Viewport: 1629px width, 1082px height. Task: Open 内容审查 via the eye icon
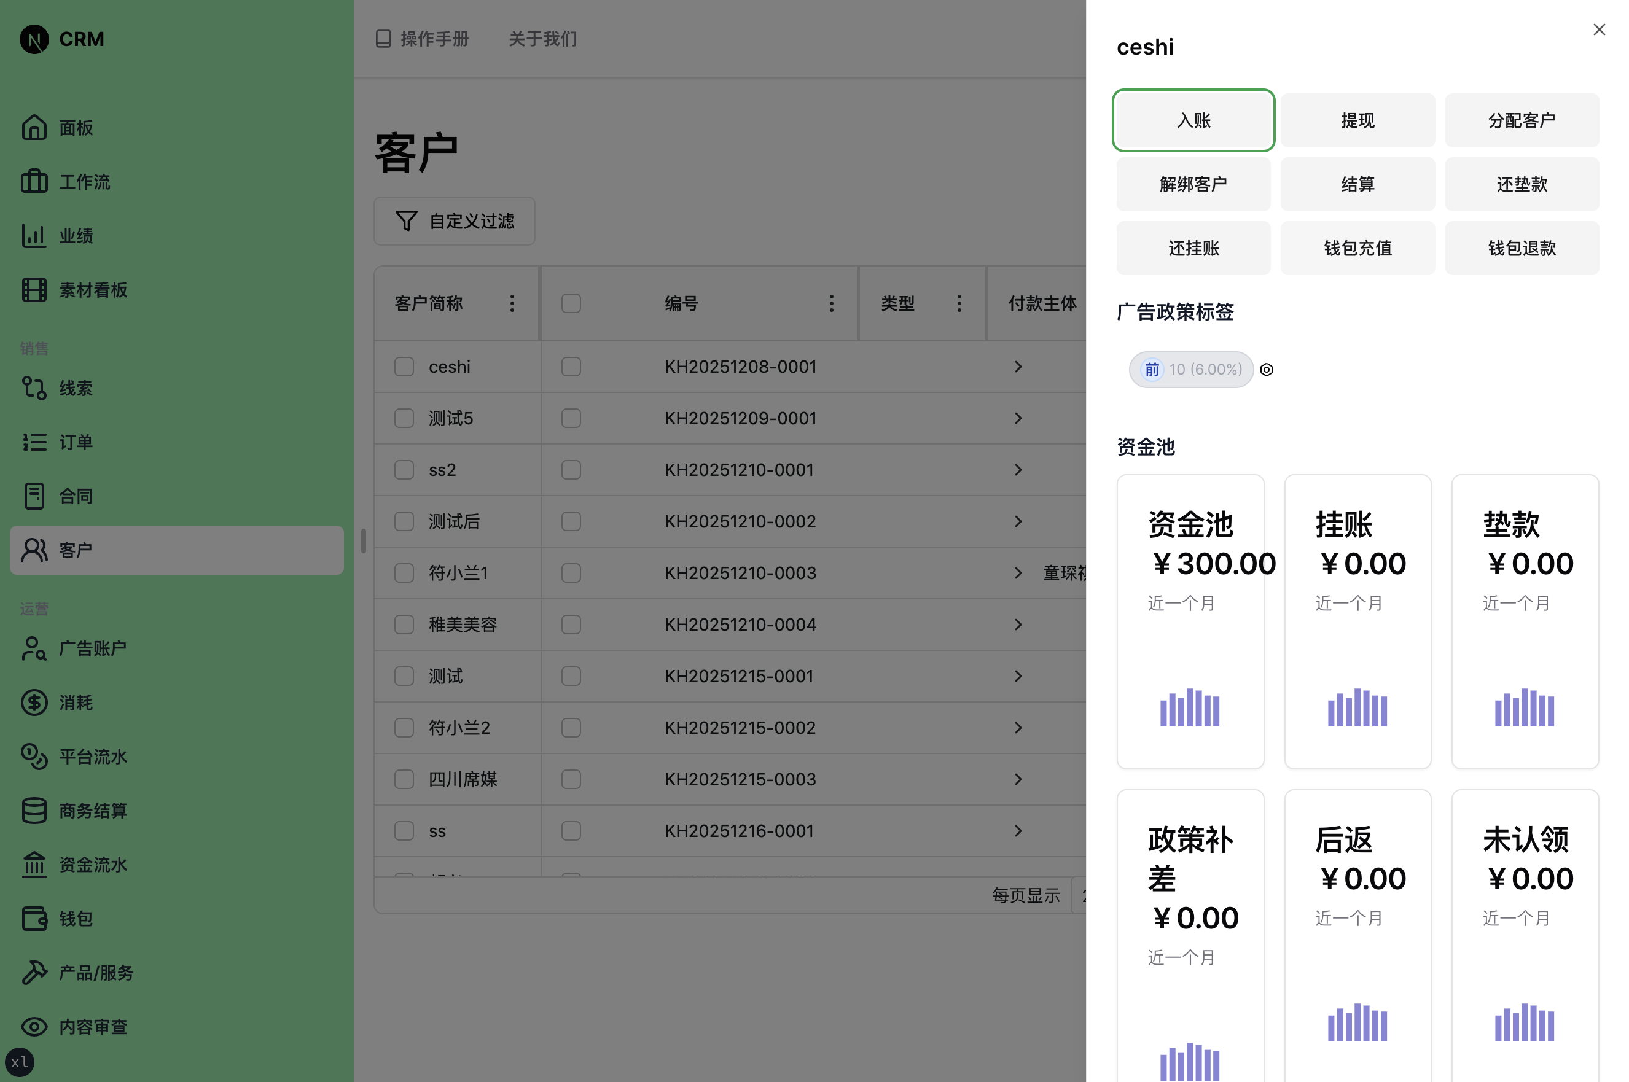(x=34, y=1027)
